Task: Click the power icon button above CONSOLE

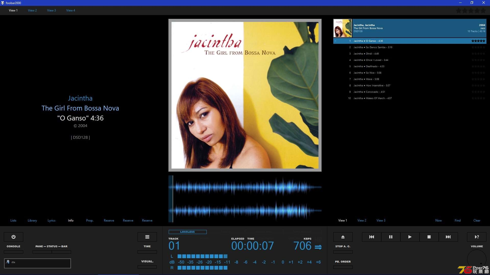Action: click(14, 237)
